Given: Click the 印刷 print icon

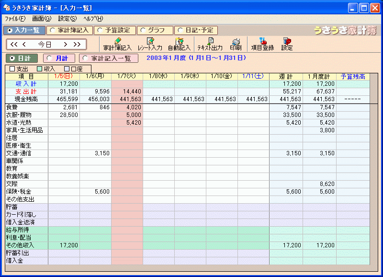Looking at the screenshot, I should click(x=235, y=44).
